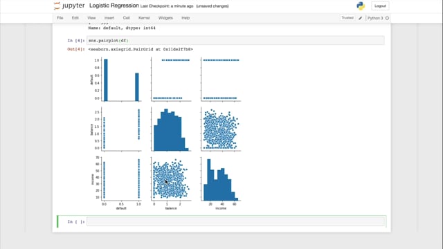
Task: Click the Python 3 kernel name
Action: 375,18
